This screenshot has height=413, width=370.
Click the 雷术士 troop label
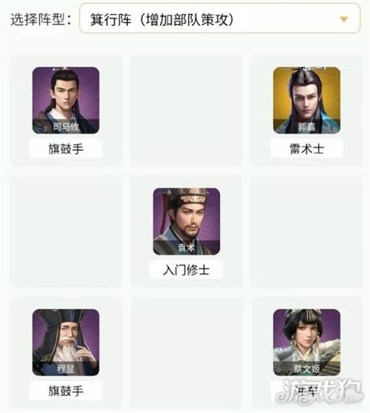pyautogui.click(x=306, y=149)
